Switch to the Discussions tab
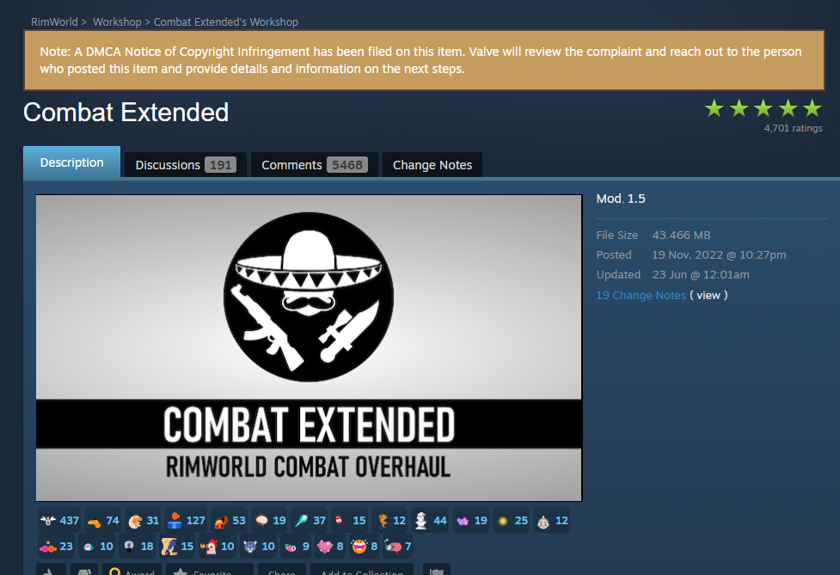The image size is (840, 575). coord(186,165)
